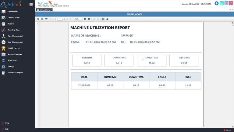This screenshot has height=132, width=234.
Task: Zoom out the report
Action: 85,19
